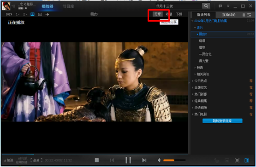The height and width of the screenshot is (167, 256).
Task: Click the 102% zoom level text
Action: [9, 14]
